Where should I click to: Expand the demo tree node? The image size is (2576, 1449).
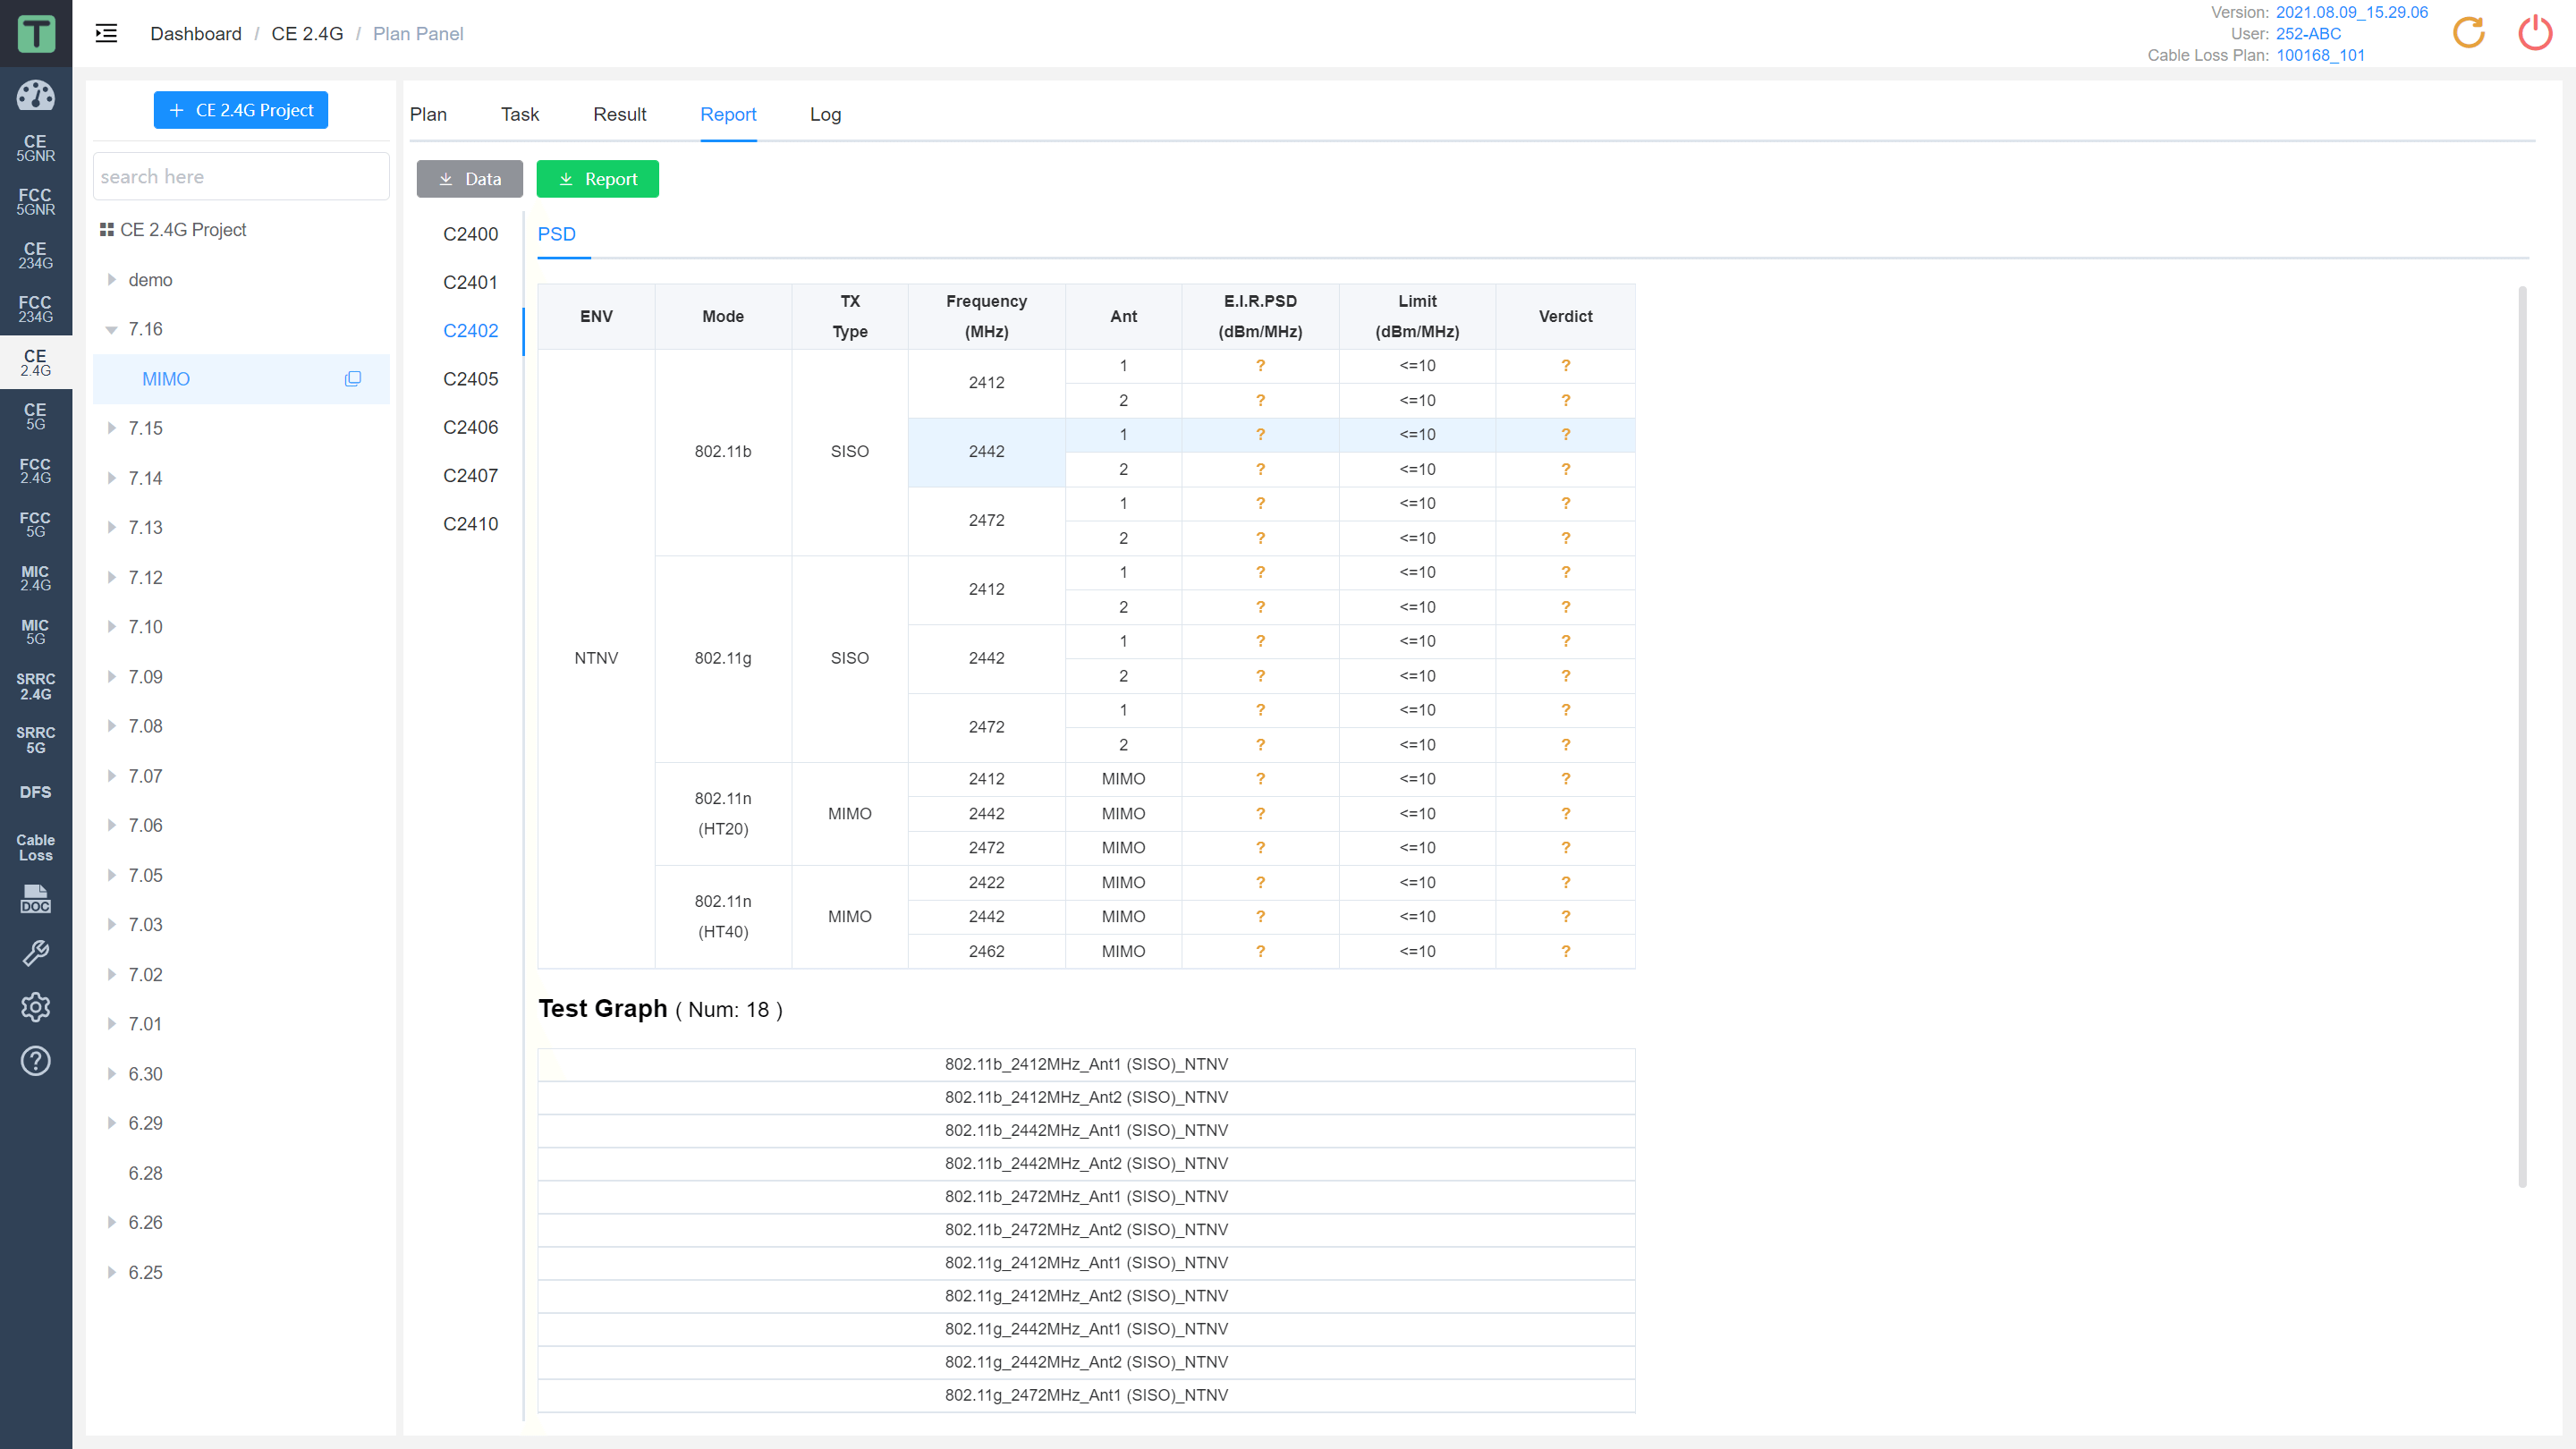pyautogui.click(x=111, y=280)
